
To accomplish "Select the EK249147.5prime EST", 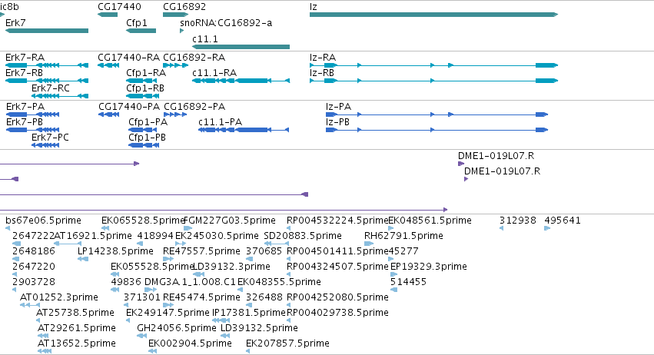I will [x=128, y=321].
